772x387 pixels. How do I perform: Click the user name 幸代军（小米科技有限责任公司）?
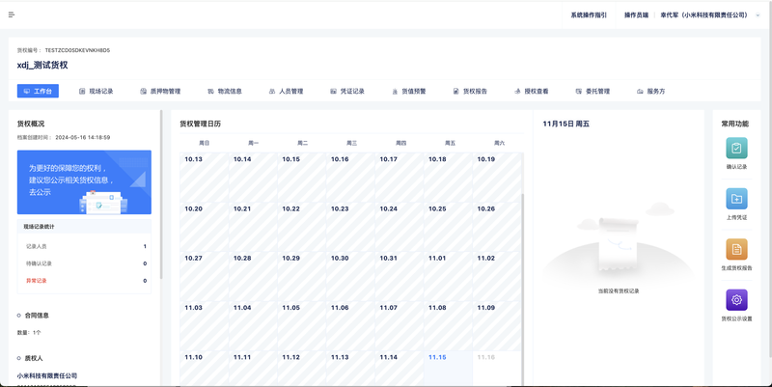pyautogui.click(x=704, y=15)
